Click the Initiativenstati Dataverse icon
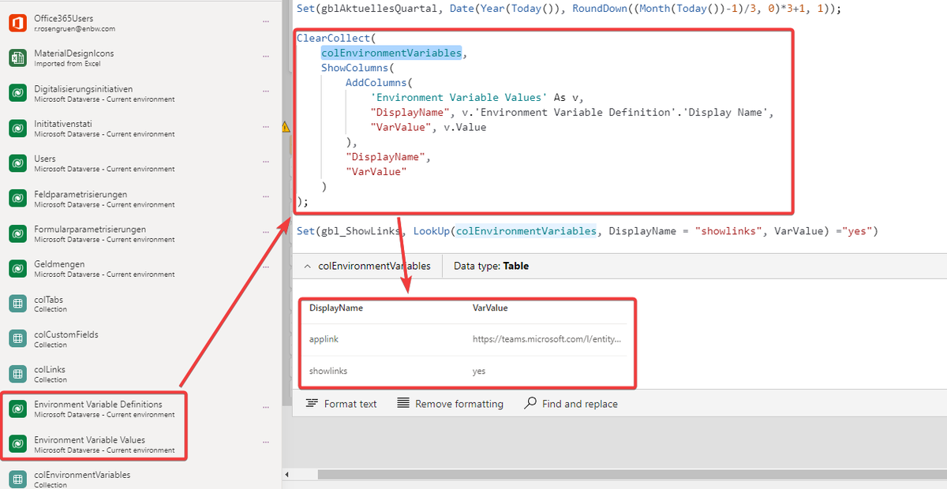947x489 pixels. [x=17, y=129]
